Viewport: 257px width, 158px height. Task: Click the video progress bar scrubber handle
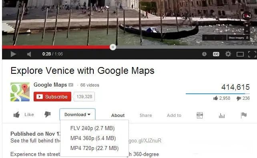tap(113, 47)
